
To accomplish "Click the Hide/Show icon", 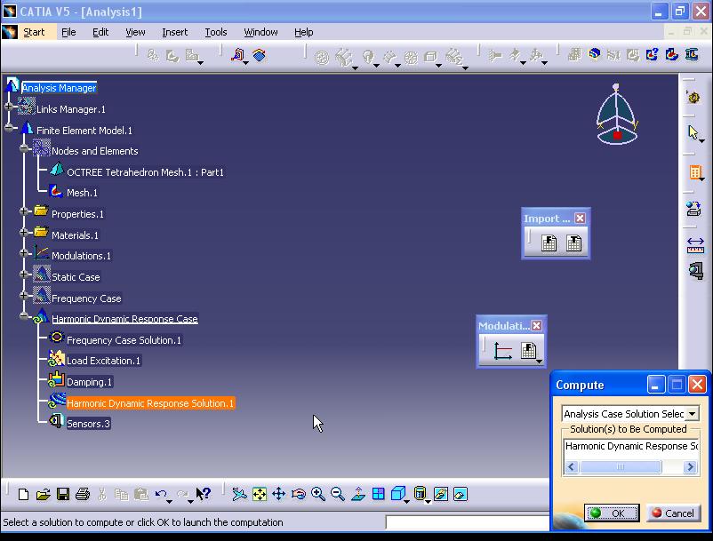I will tap(441, 494).
